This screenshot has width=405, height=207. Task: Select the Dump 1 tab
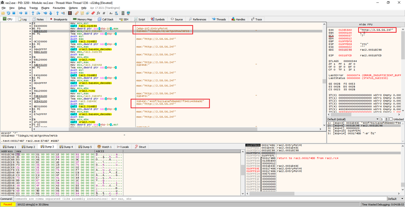9,147
